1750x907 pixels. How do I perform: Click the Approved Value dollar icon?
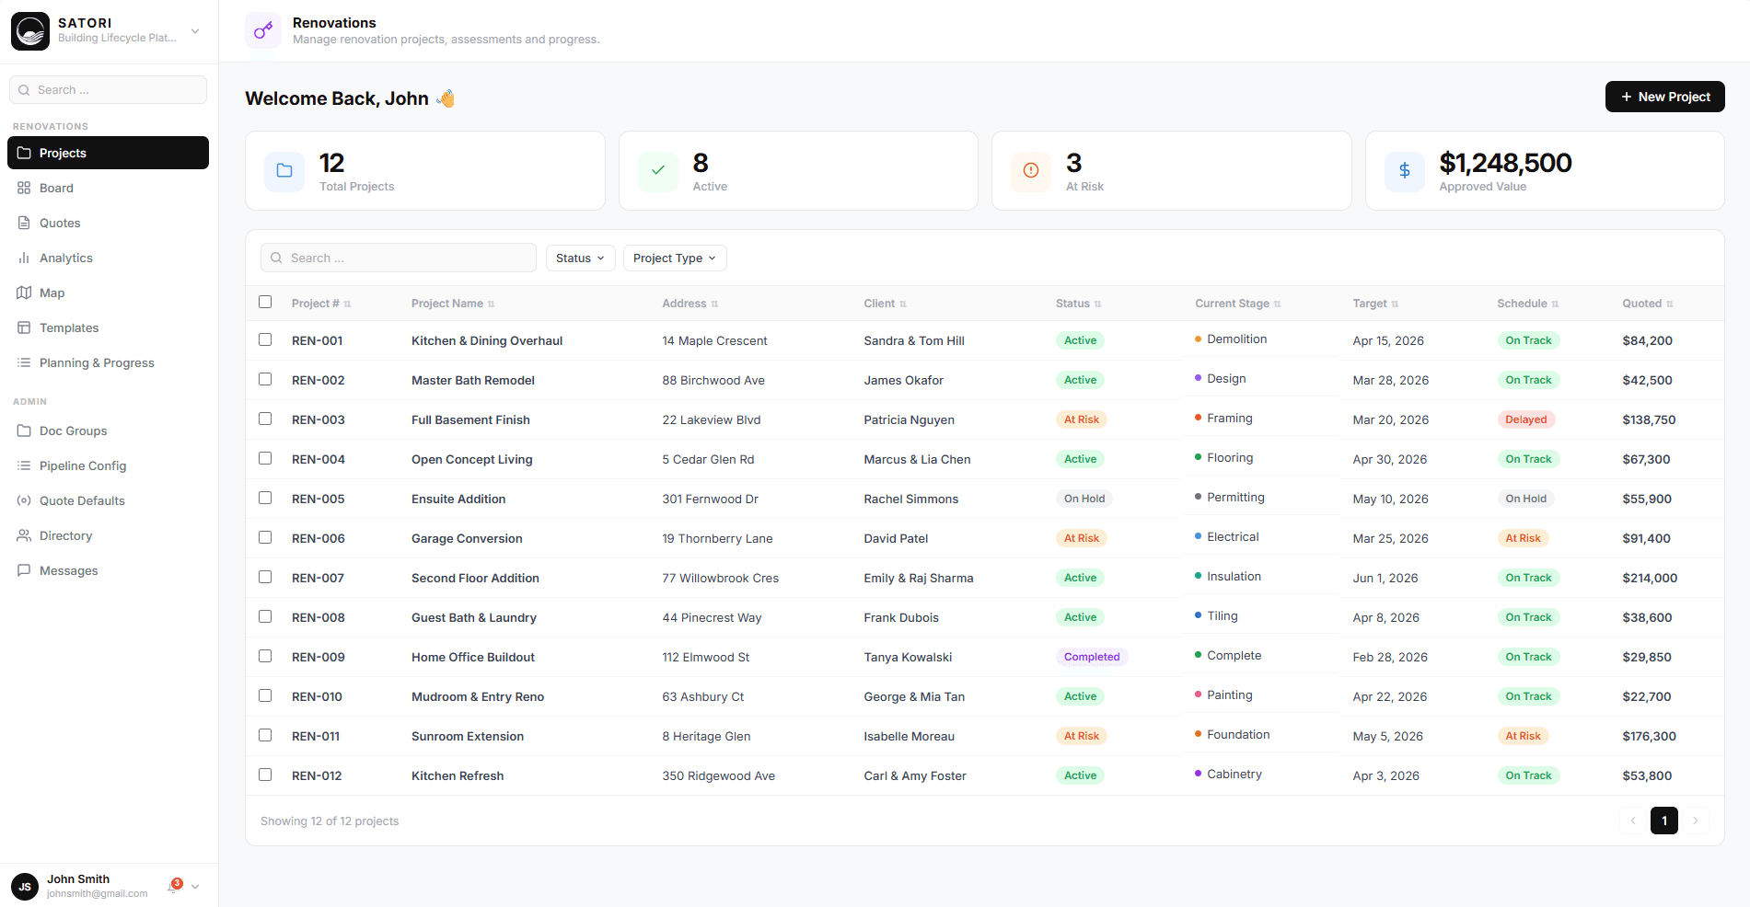point(1405,171)
